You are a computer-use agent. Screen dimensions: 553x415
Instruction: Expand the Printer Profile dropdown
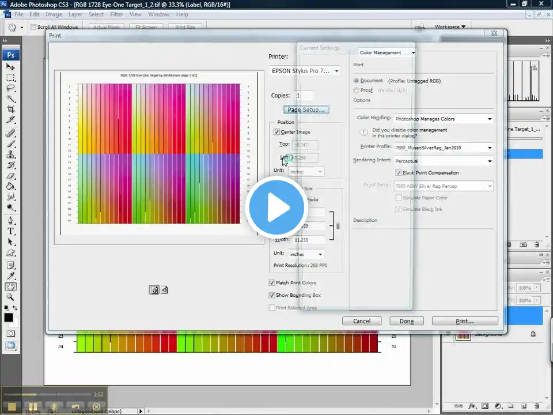[444, 148]
